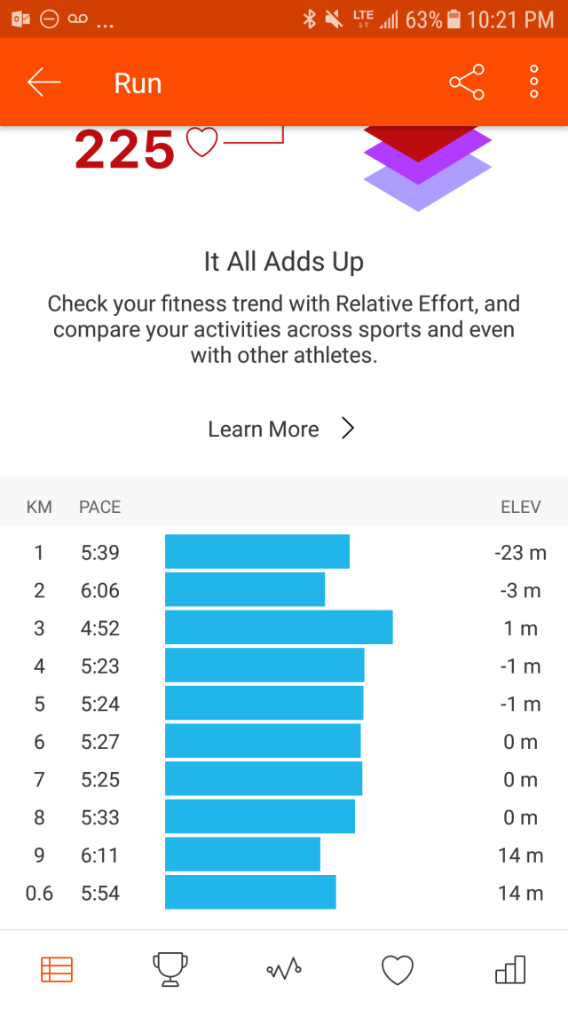Tap the Bluetooth icon in the status bar
568x1009 pixels.
pyautogui.click(x=309, y=19)
